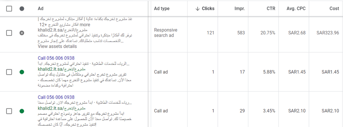Click the paused status icon of responsive search ad
Image resolution: width=343 pixels, height=127 pixels.
coord(21,33)
